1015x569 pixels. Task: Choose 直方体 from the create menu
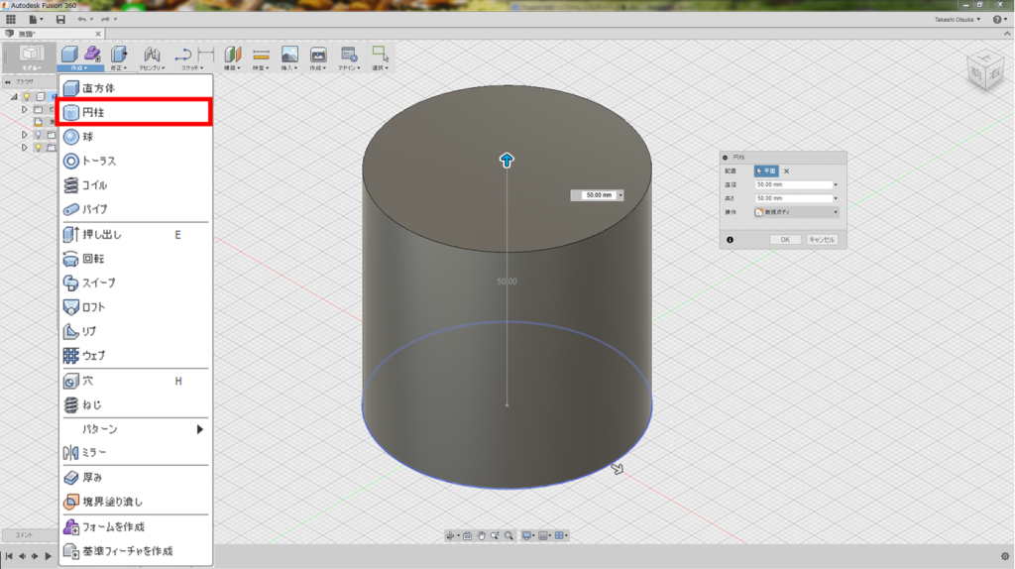pyautogui.click(x=136, y=88)
